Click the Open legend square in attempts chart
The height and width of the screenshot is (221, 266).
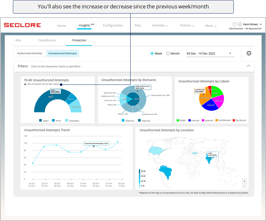coord(40,121)
